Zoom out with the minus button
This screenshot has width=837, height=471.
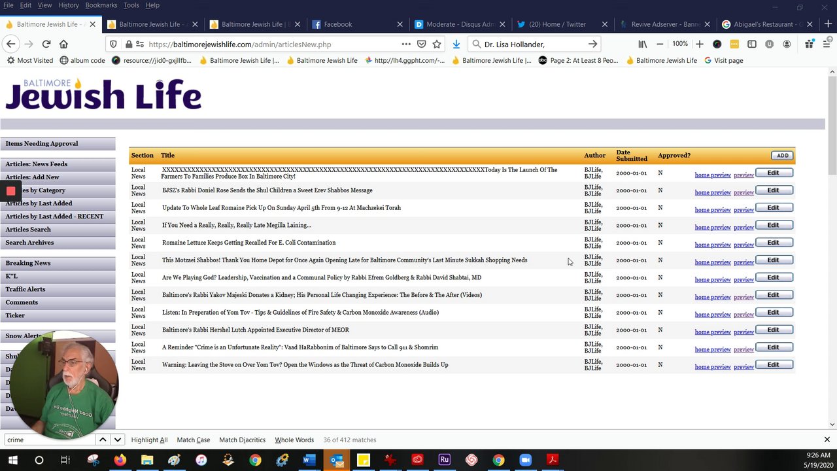point(660,44)
